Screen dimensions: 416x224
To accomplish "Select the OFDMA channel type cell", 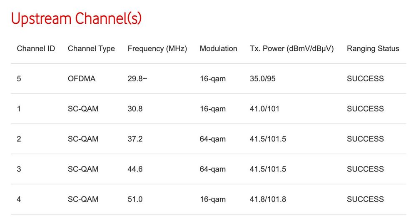I will click(82, 79).
